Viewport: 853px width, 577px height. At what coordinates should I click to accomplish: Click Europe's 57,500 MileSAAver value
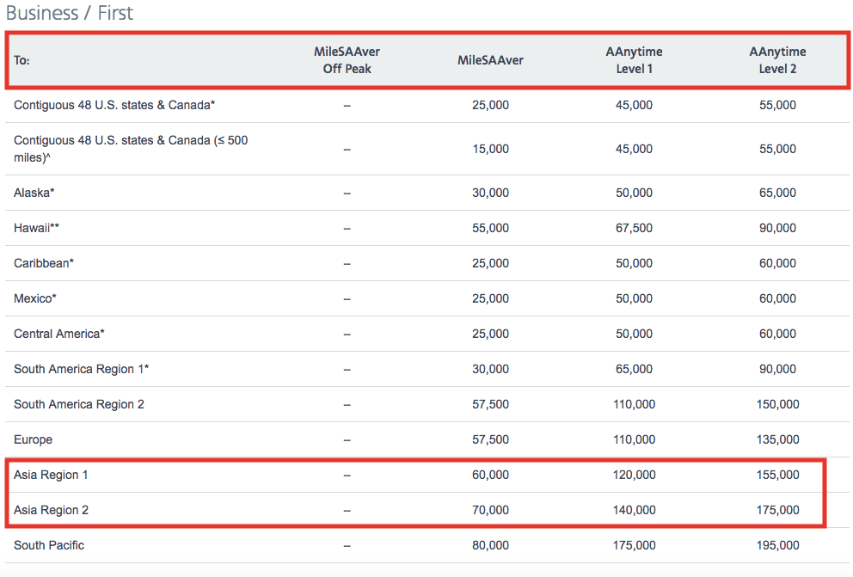(491, 440)
